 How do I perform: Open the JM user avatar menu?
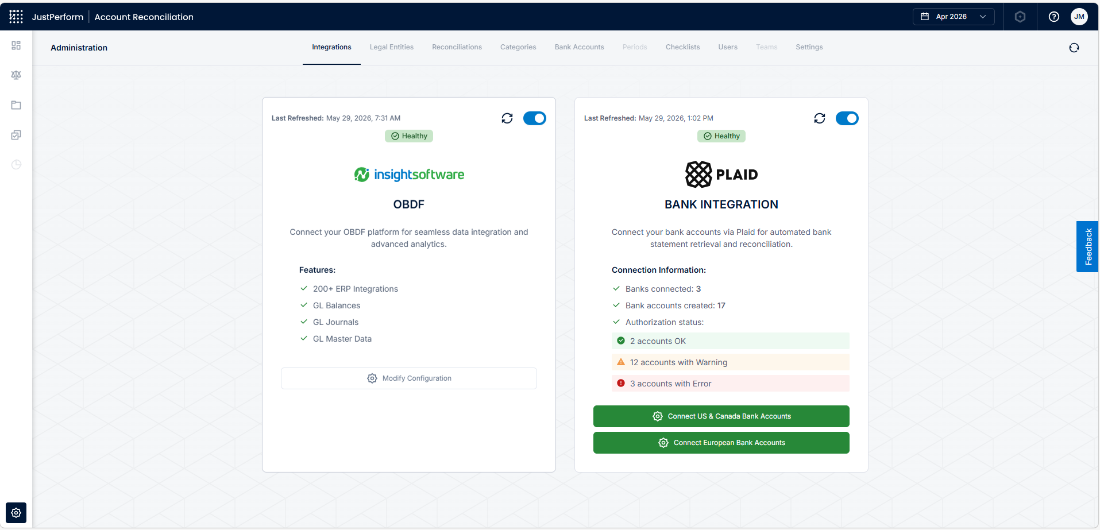(1079, 17)
